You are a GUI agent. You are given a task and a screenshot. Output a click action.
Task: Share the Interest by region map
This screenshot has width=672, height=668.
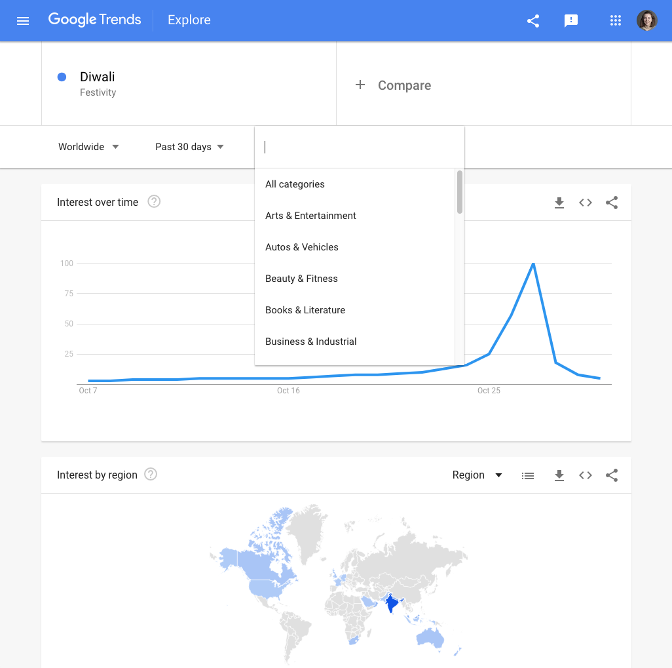tap(612, 475)
